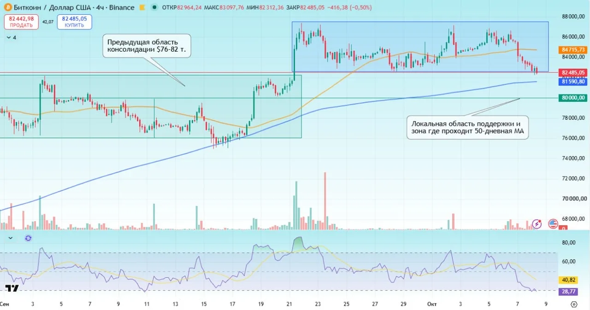
Task: Expand the collapsed indicator list labeled 4
Action: coord(11,38)
